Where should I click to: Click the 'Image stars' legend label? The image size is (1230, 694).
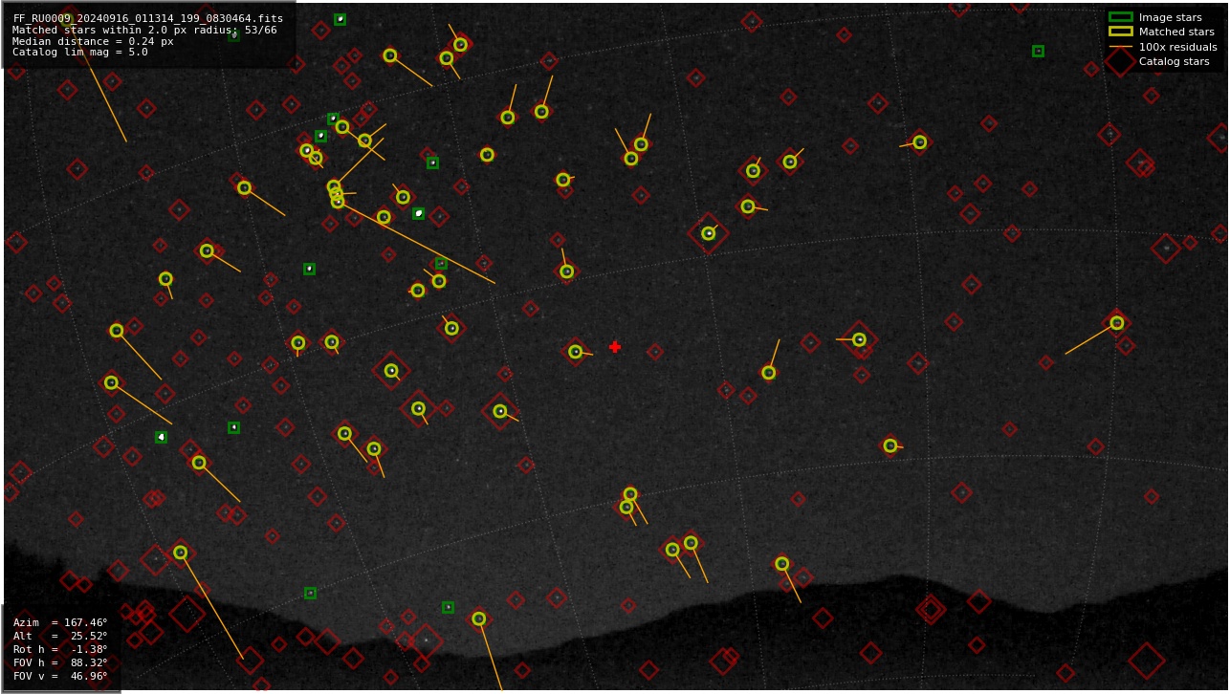tap(1170, 18)
